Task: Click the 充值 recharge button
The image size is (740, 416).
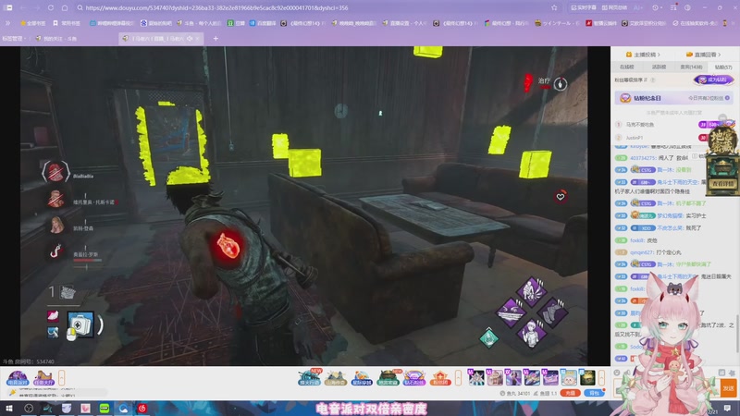Action: [x=570, y=393]
